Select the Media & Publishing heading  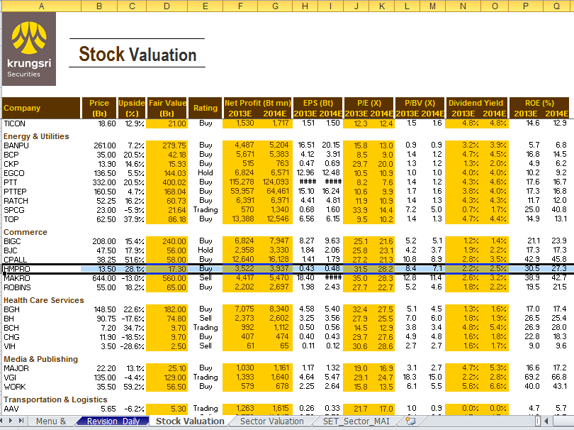pos(40,359)
